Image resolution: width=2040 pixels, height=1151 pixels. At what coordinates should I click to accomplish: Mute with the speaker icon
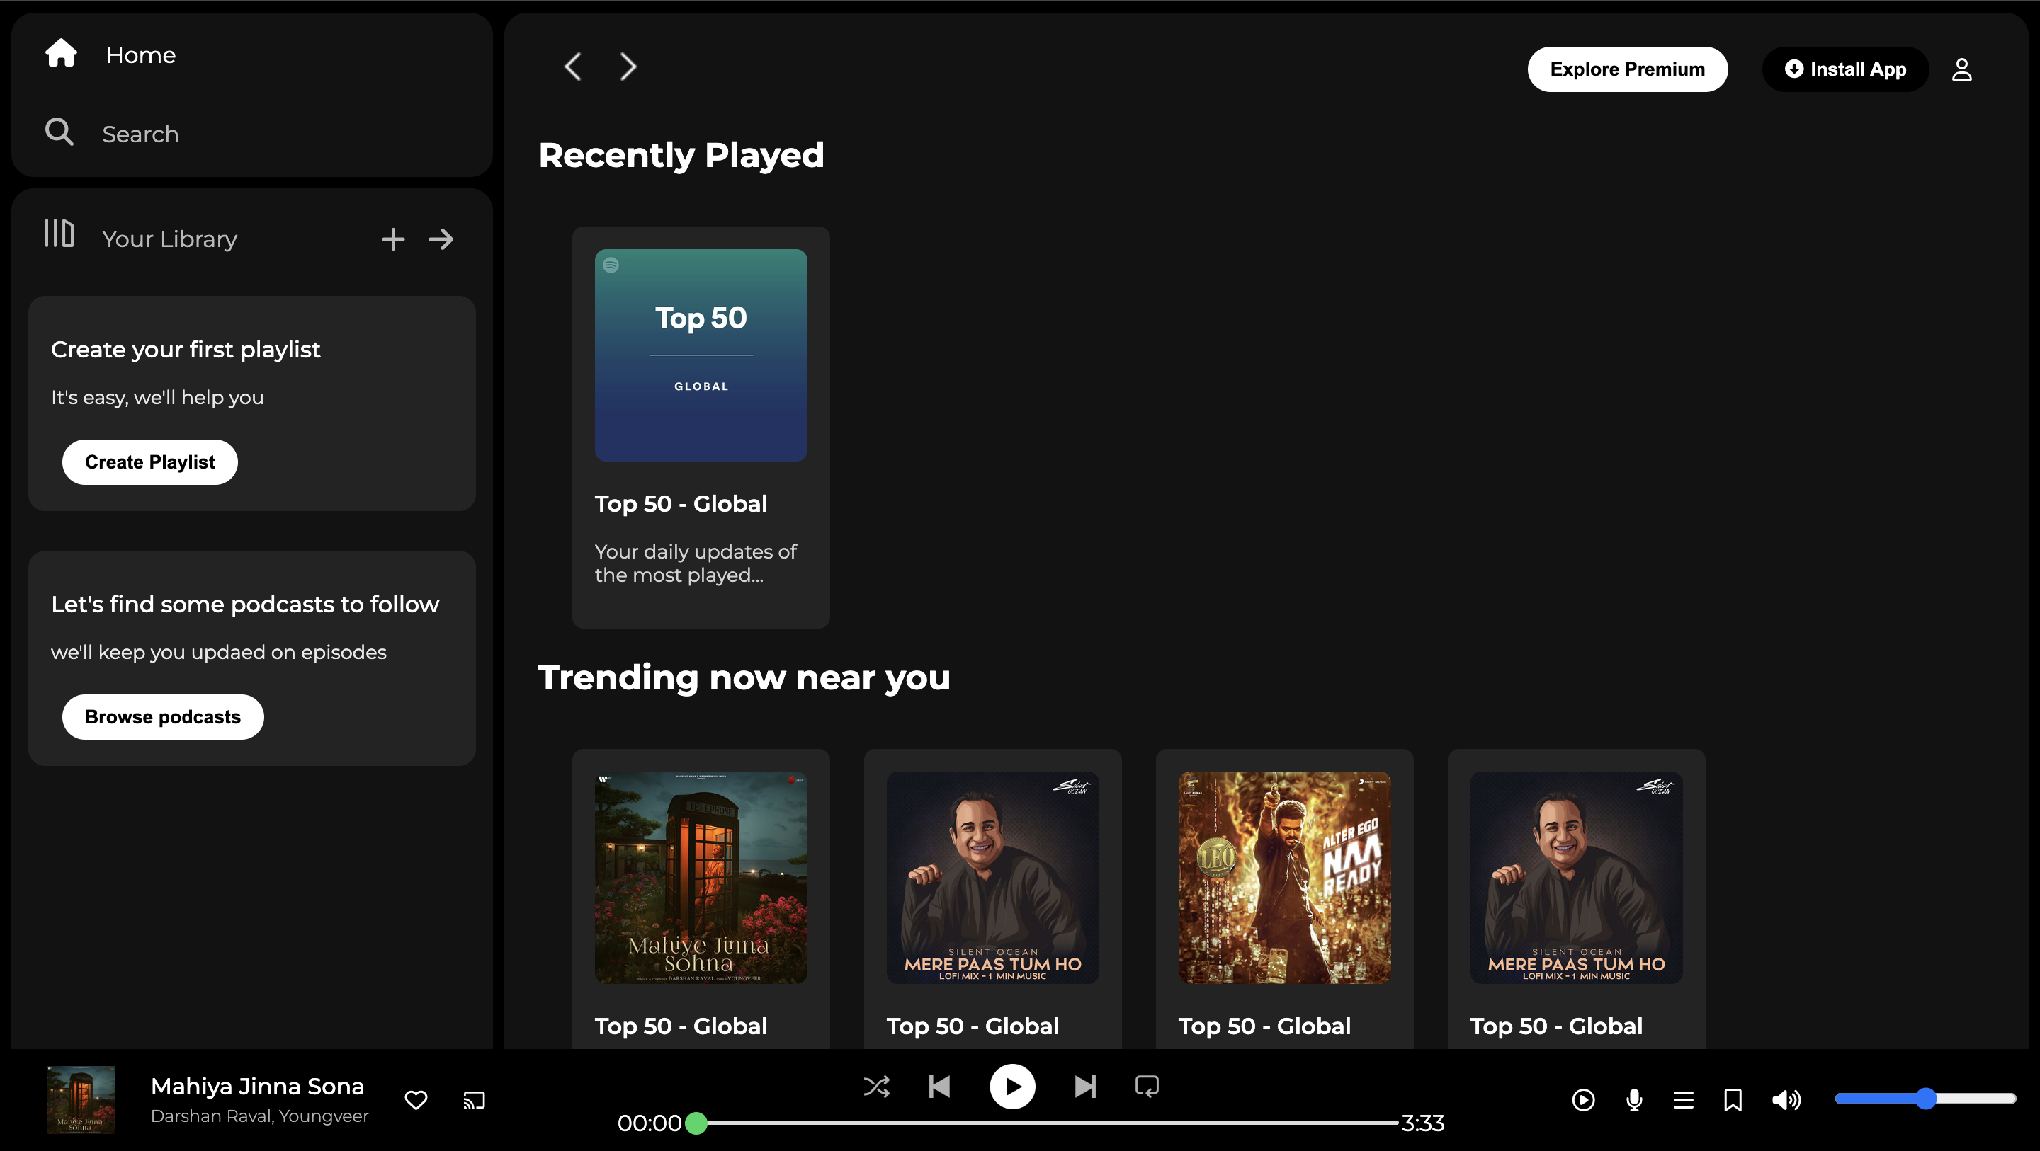1786,1100
